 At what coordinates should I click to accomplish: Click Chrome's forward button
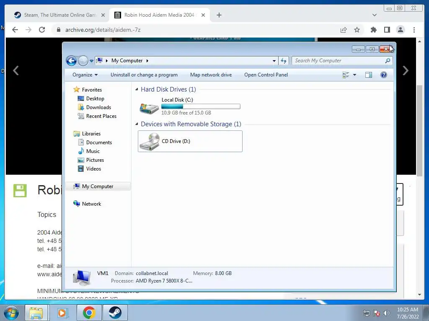(x=28, y=30)
